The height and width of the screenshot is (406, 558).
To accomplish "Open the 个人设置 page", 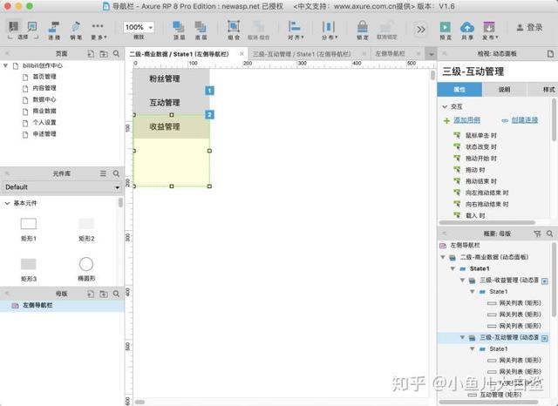I will pos(44,122).
